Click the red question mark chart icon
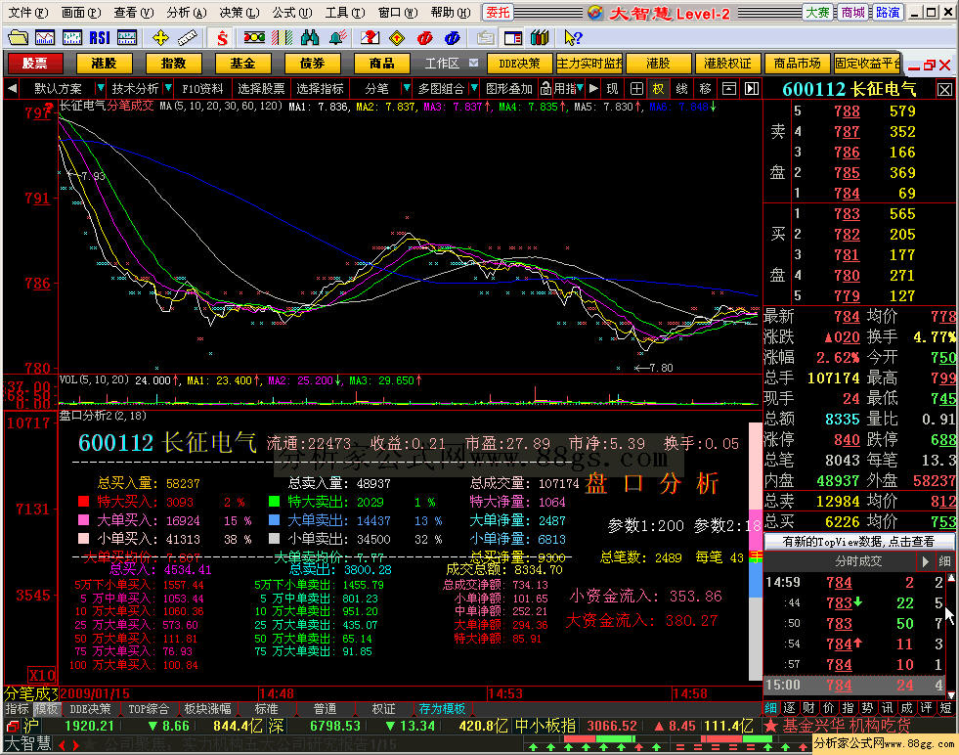The height and width of the screenshot is (755, 959). 371,38
